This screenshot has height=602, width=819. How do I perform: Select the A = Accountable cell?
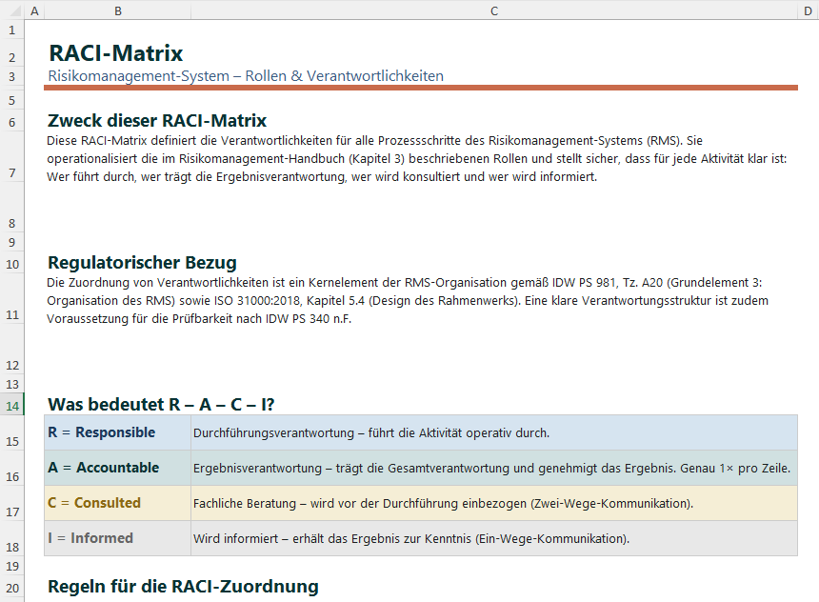(117, 468)
